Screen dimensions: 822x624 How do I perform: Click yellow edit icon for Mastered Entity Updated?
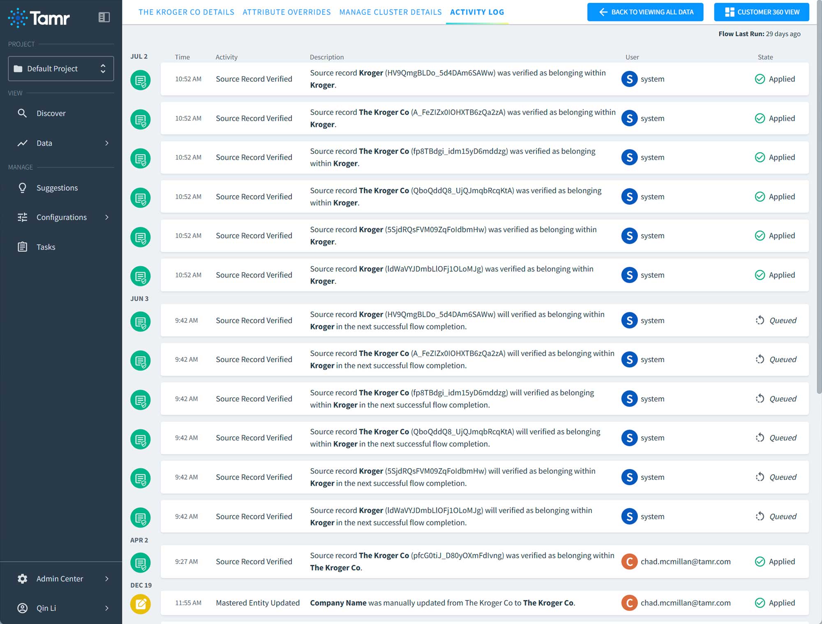pos(141,604)
